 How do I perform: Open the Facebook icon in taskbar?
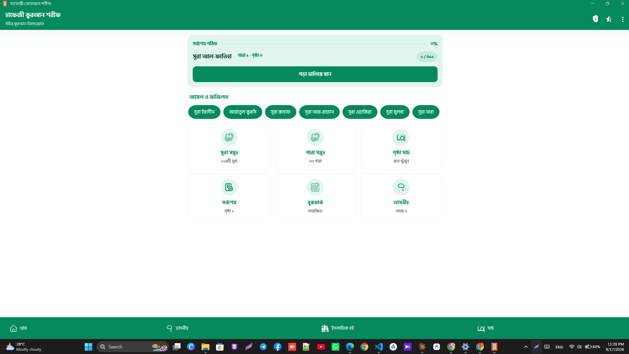[278, 347]
